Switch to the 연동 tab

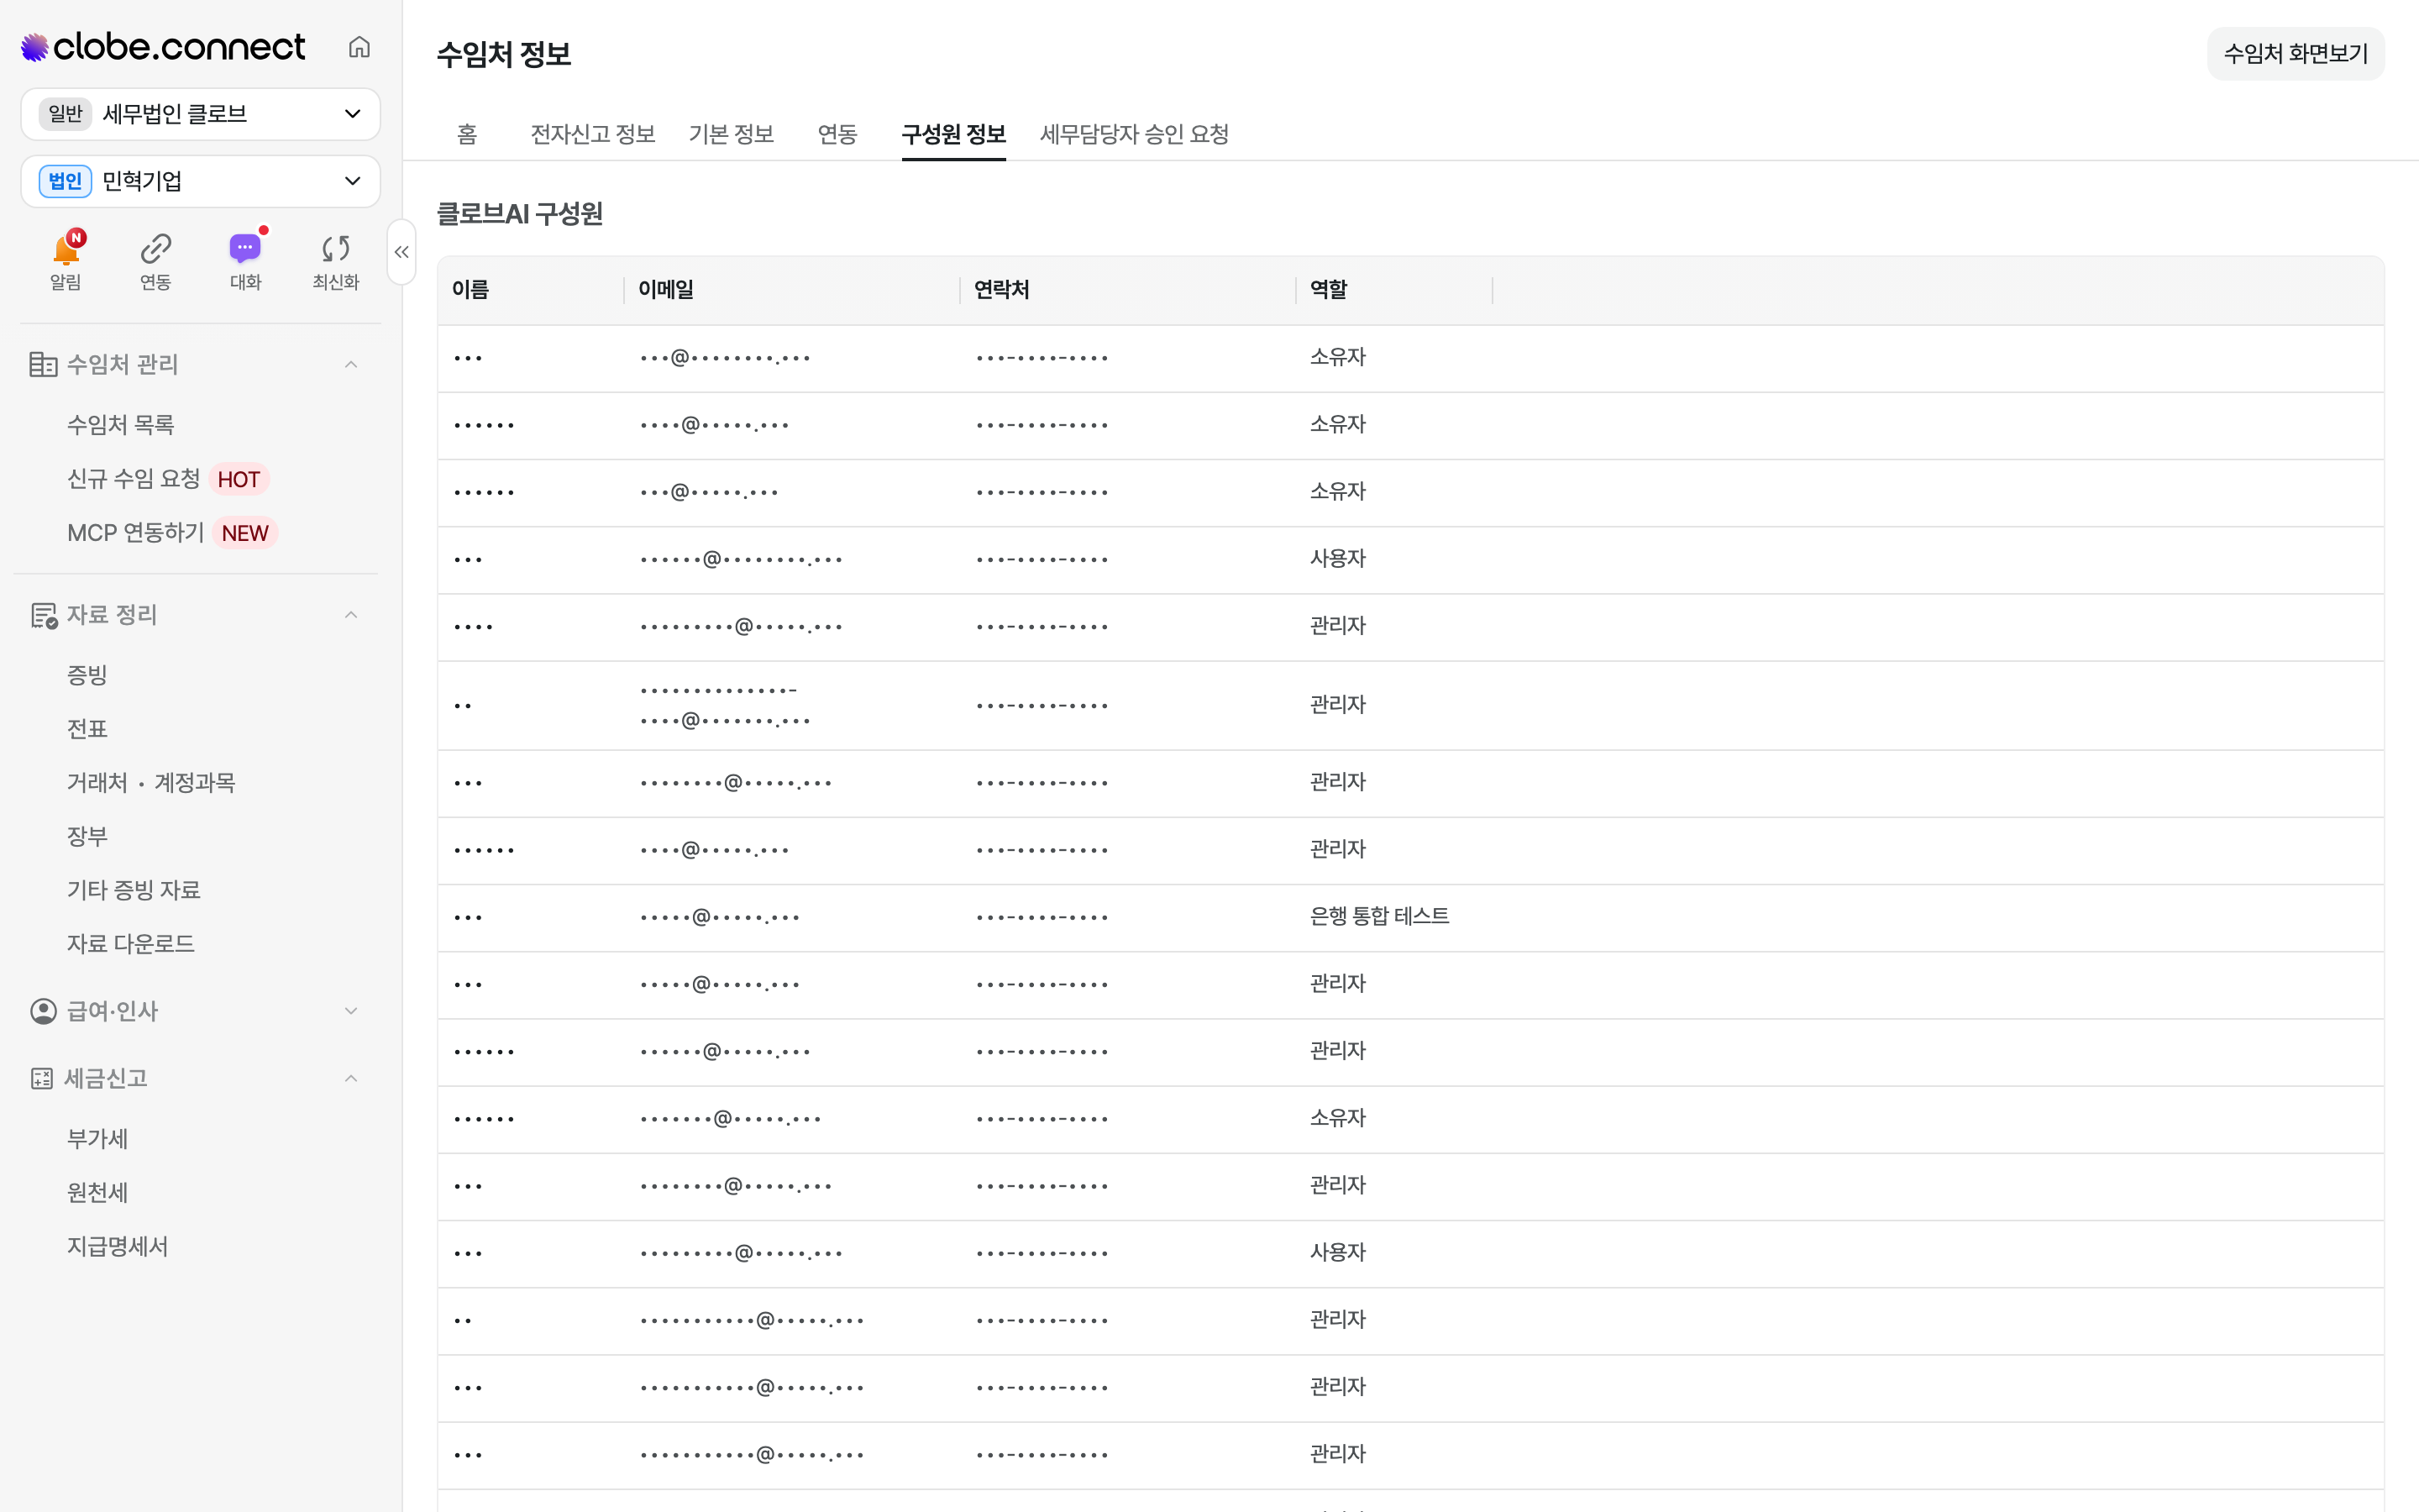pos(837,134)
